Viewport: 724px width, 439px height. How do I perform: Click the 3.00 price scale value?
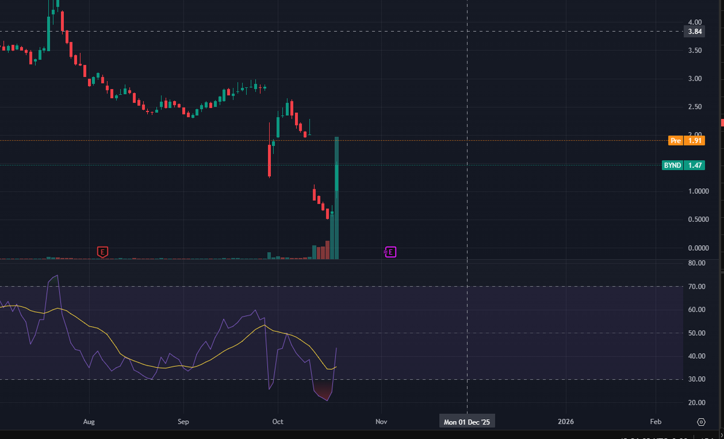point(694,78)
